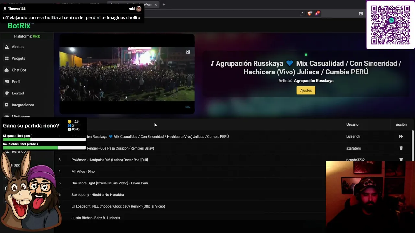Click the Lealtad trophy icon
The height and width of the screenshot is (233, 415).
point(6,93)
